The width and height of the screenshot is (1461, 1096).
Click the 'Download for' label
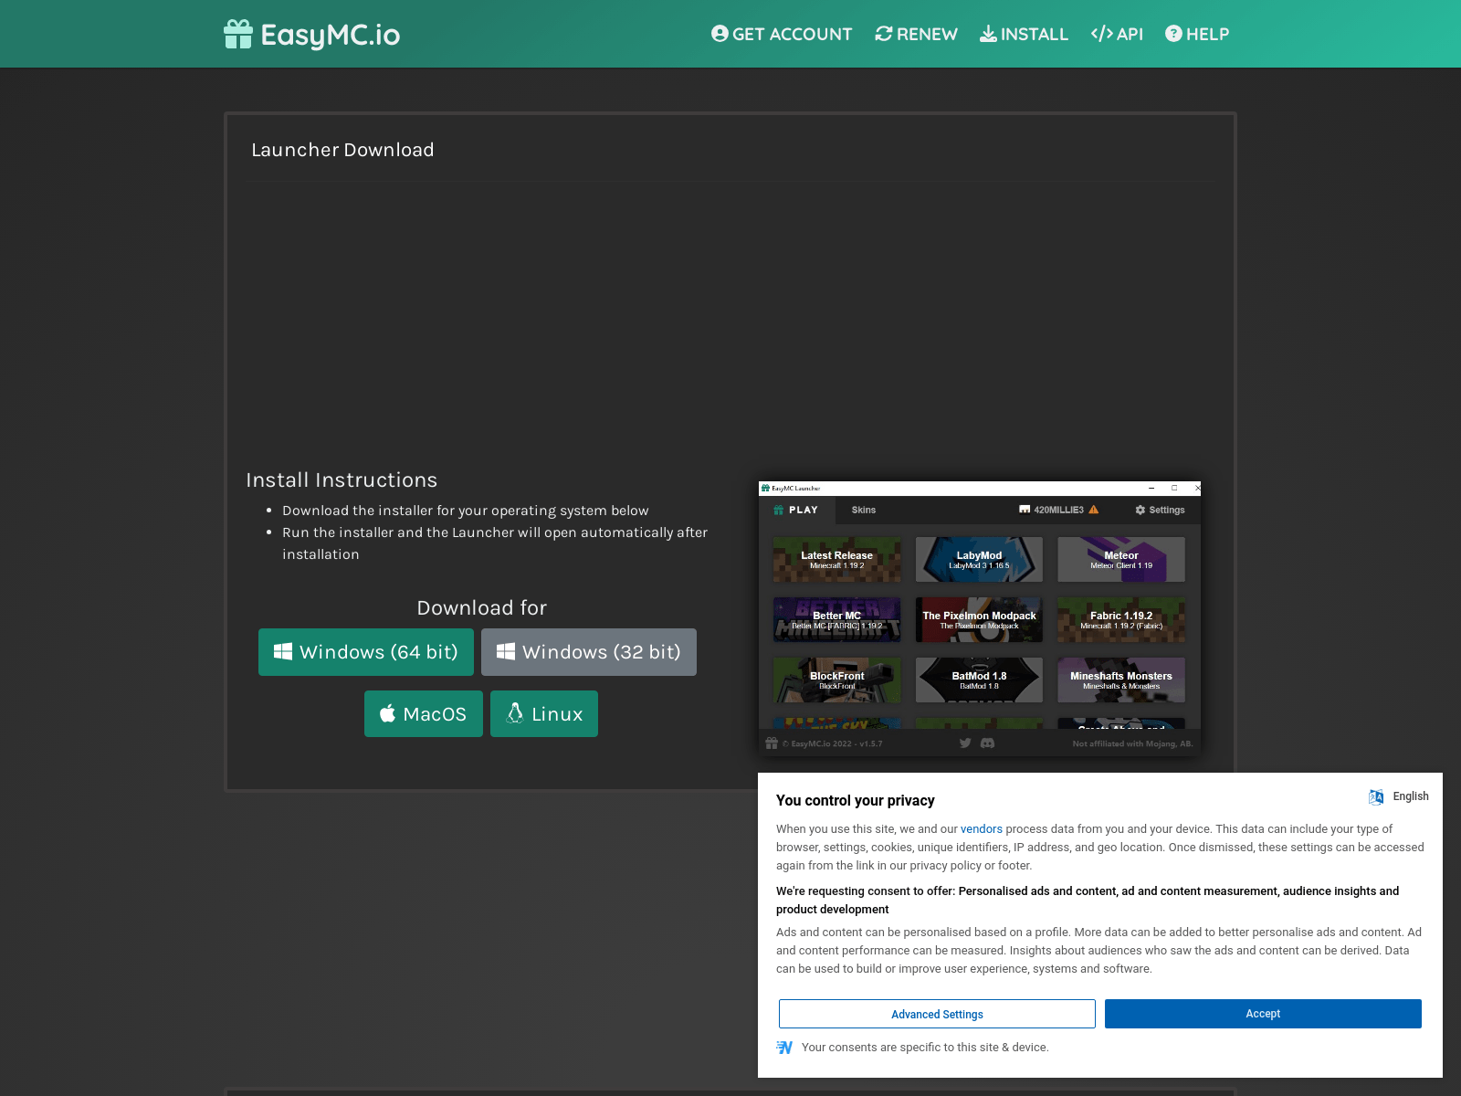tap(481, 608)
